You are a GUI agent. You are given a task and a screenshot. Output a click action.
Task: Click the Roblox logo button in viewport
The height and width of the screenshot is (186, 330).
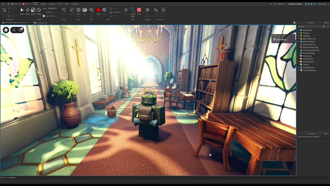pyautogui.click(x=6, y=30)
